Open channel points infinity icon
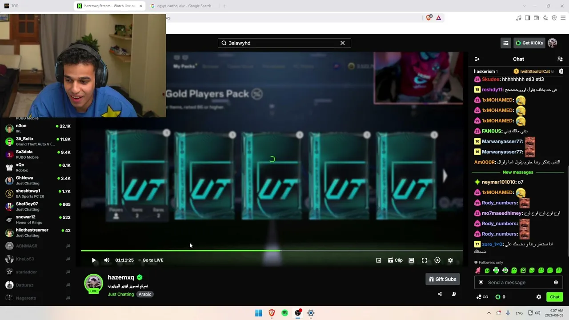 (x=482, y=297)
